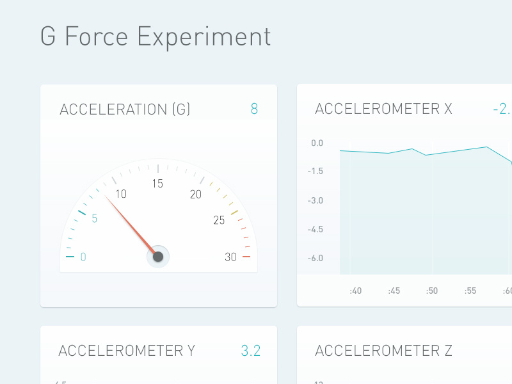Open the Accelerometer Z card title
The width and height of the screenshot is (512, 384).
(x=383, y=351)
